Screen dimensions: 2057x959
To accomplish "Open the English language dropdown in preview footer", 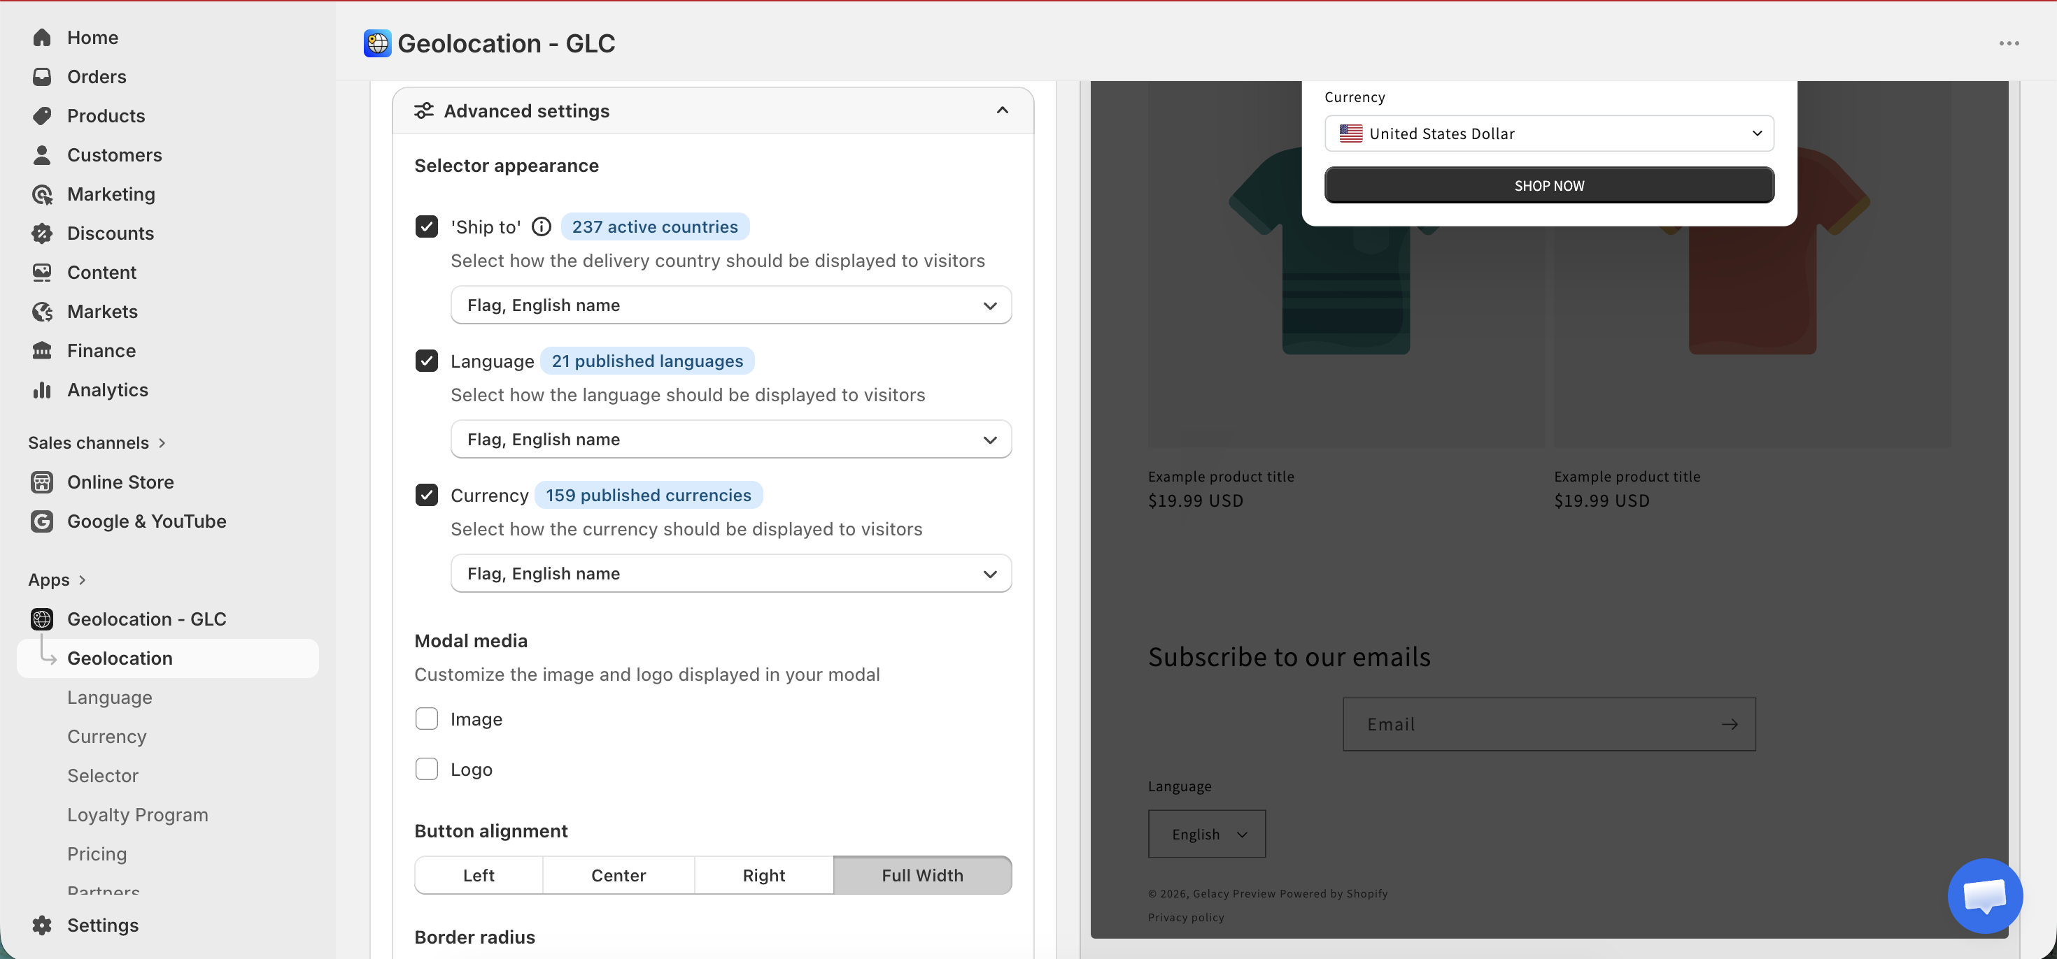I will pos(1207,834).
